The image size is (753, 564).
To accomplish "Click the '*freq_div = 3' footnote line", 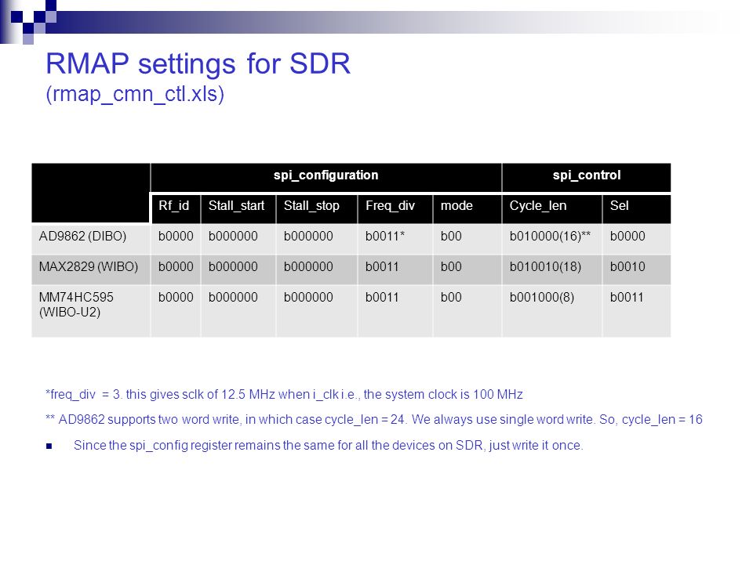I will (x=284, y=395).
